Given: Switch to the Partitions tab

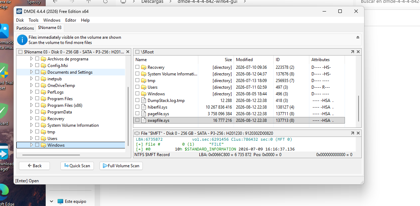Looking at the screenshot, I should pos(25,28).
